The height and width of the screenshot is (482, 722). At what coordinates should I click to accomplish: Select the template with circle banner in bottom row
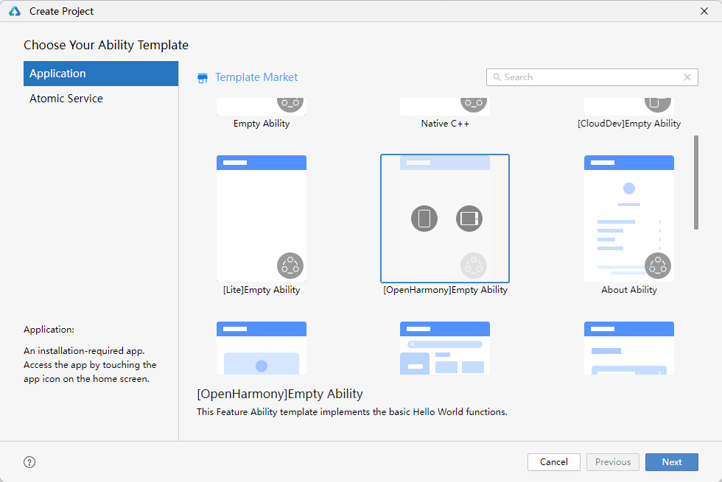click(262, 347)
